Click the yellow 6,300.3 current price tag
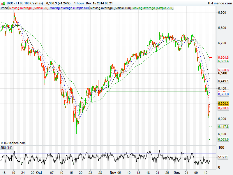The width and height of the screenshot is (233, 175). click(x=223, y=104)
